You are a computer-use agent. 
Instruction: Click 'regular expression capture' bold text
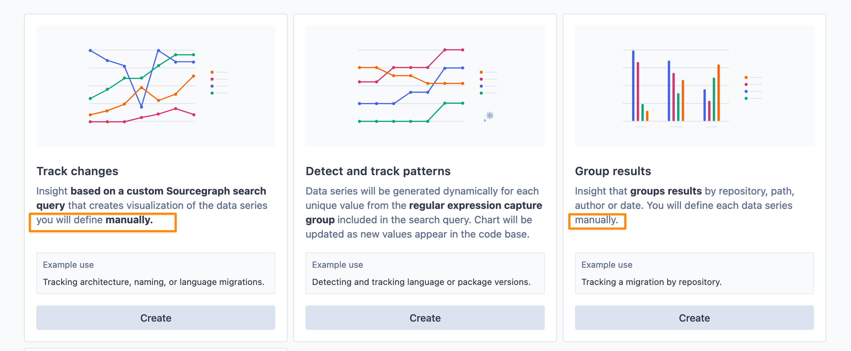coord(475,205)
